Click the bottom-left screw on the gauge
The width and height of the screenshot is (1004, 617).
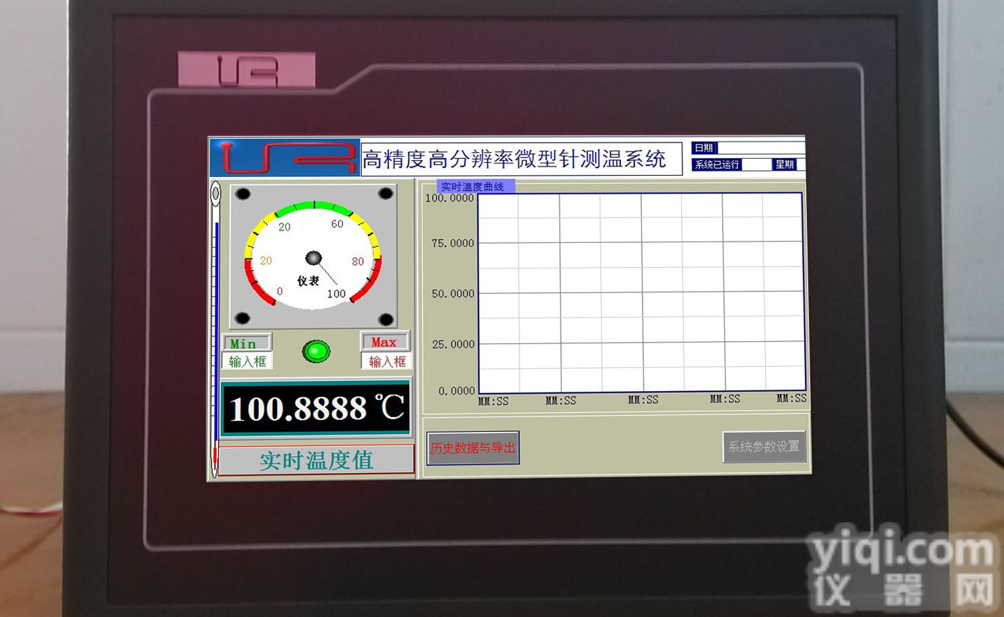pyautogui.click(x=243, y=318)
